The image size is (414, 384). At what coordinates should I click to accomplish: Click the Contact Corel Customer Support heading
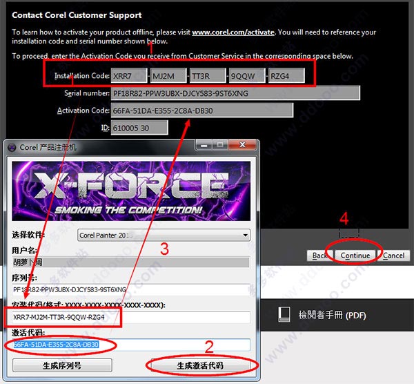click(x=77, y=15)
